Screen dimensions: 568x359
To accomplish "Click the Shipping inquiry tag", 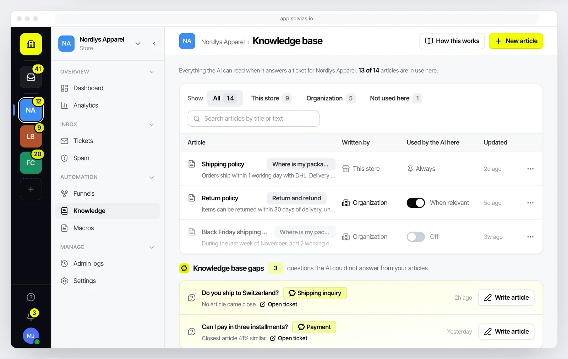I will click(315, 293).
